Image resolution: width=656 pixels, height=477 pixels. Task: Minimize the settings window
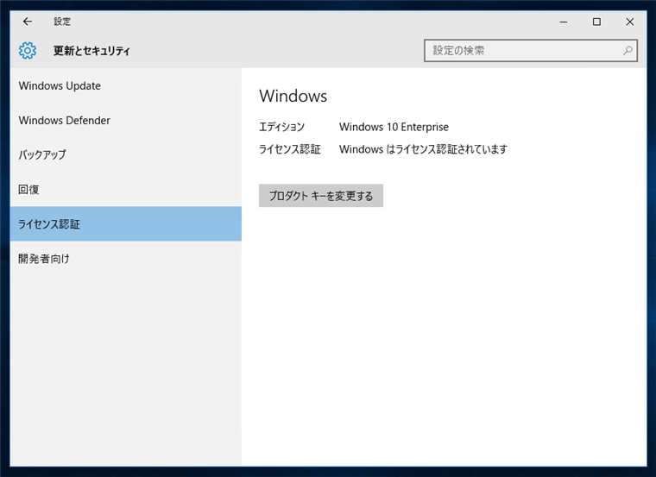(x=564, y=22)
